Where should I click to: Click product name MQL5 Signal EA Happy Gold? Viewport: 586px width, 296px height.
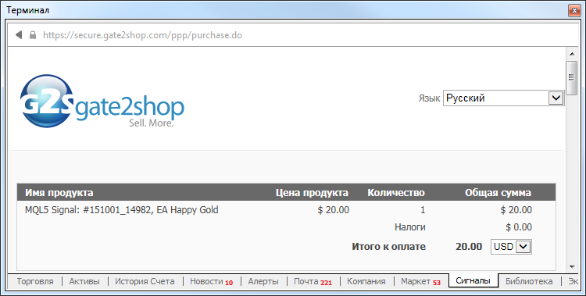tap(121, 210)
